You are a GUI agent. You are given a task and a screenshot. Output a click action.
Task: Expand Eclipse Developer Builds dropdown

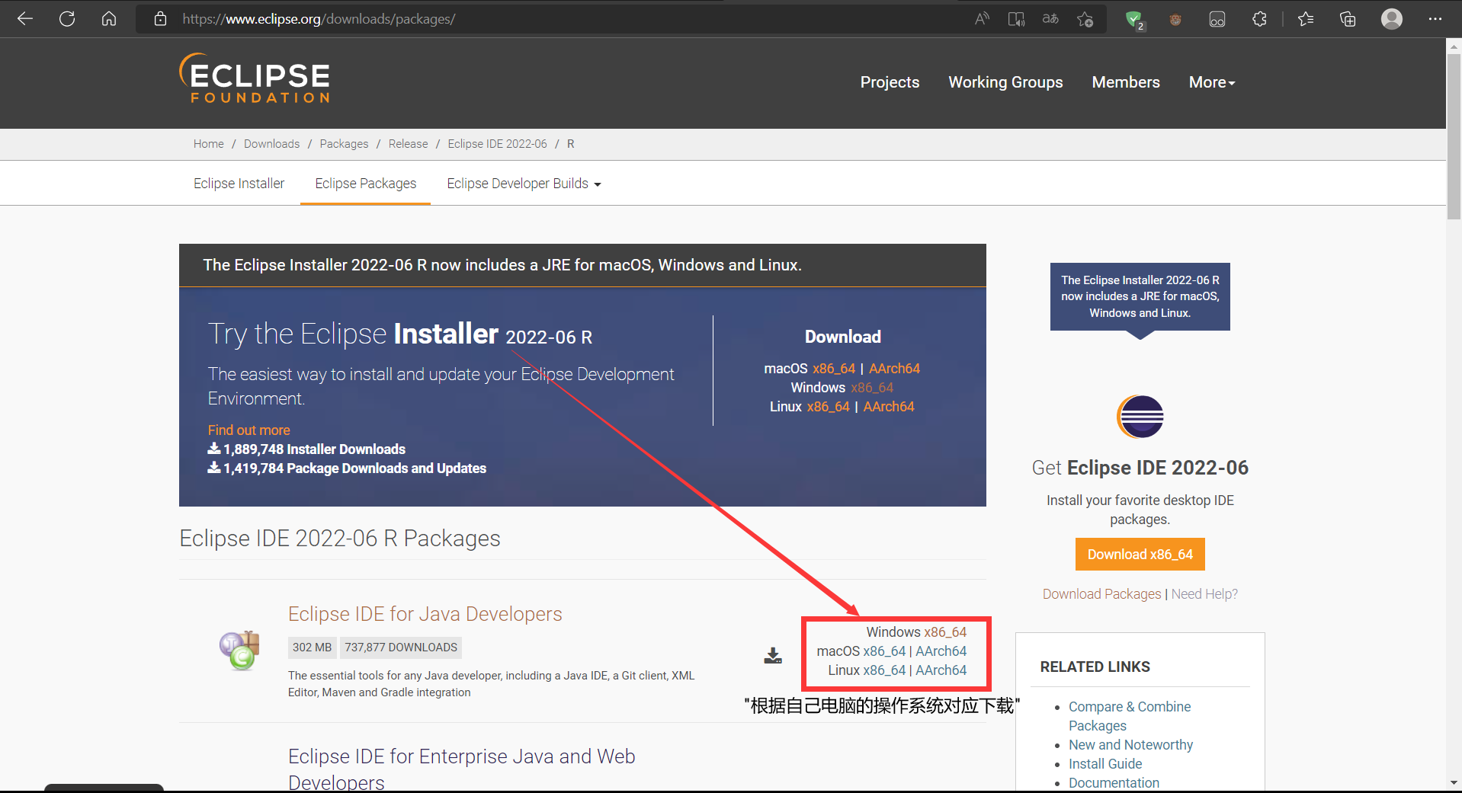524,184
